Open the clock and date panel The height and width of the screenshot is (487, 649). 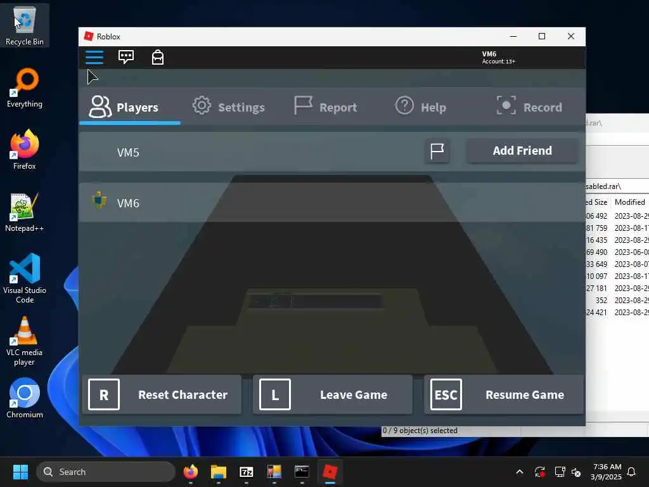[606, 472]
